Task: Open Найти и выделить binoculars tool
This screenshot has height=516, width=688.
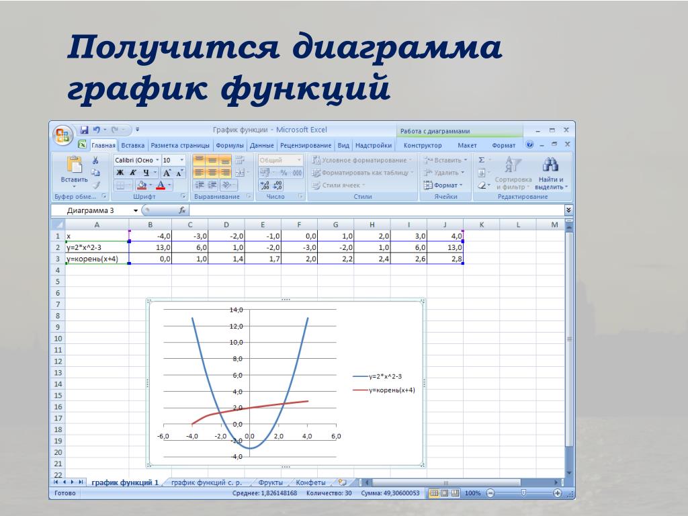Action: (551, 165)
